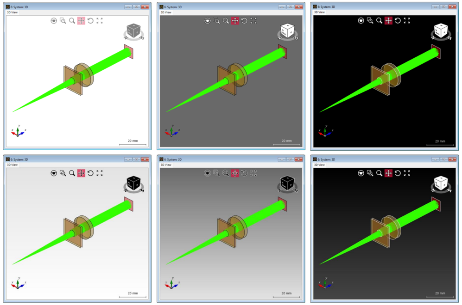Select the 3D View tab in the bottom-right window
462x305 pixels.
click(x=320, y=165)
